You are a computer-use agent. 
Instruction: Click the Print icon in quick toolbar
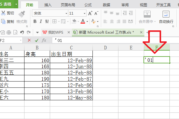[9, 32]
